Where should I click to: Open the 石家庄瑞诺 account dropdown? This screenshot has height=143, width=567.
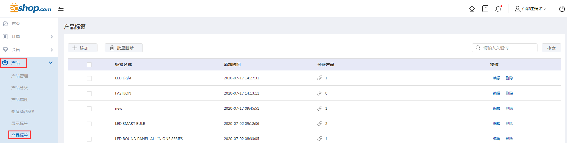tap(531, 9)
